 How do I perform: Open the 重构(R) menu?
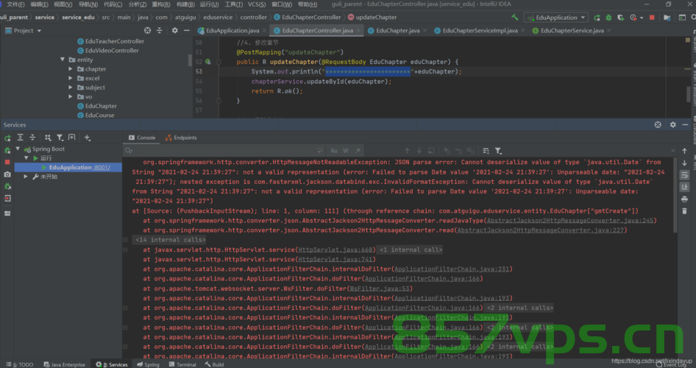[161, 4]
